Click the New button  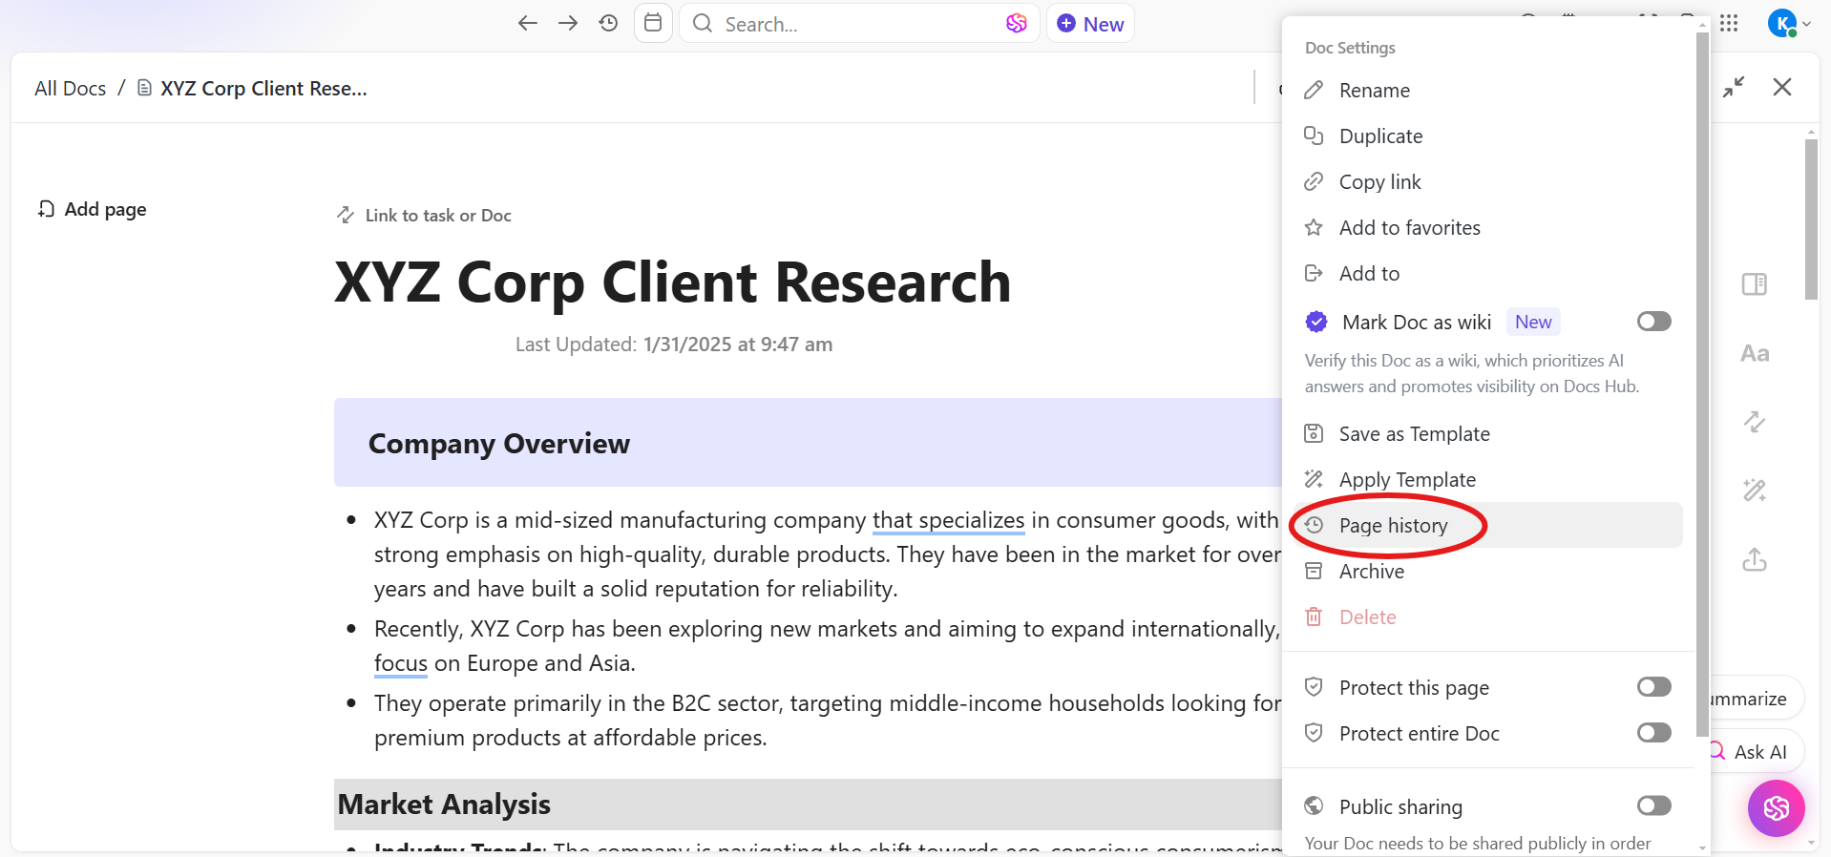pos(1090,24)
